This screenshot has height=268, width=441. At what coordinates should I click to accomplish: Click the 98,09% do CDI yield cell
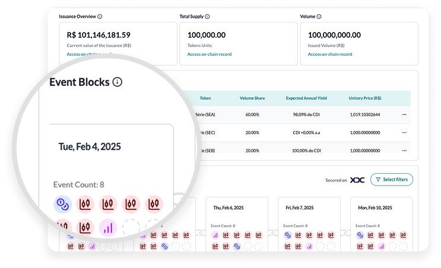tap(306, 114)
